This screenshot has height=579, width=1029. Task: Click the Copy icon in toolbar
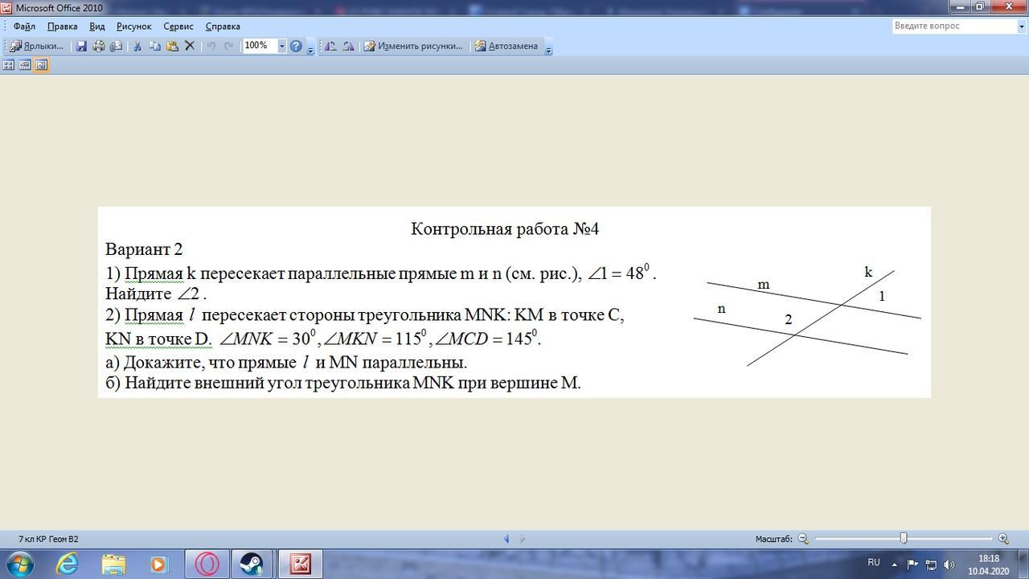[155, 46]
